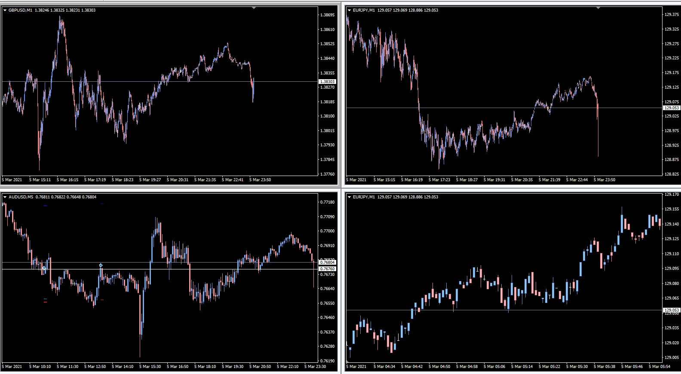Click the AUDUSD bid price label 0.76804
This screenshot has width=681, height=374.
click(x=327, y=262)
